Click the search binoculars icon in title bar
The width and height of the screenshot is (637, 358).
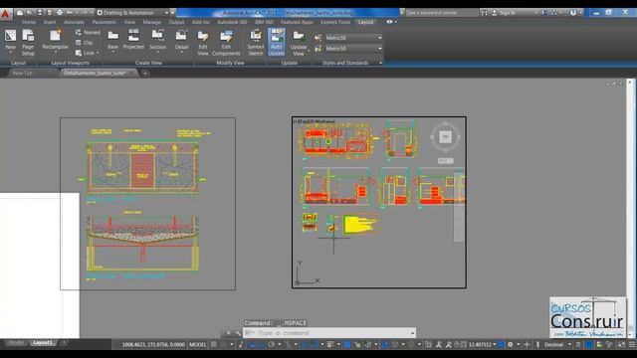(x=485, y=13)
